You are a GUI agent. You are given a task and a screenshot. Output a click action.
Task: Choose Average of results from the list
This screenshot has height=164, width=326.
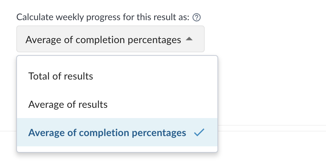[117, 104]
